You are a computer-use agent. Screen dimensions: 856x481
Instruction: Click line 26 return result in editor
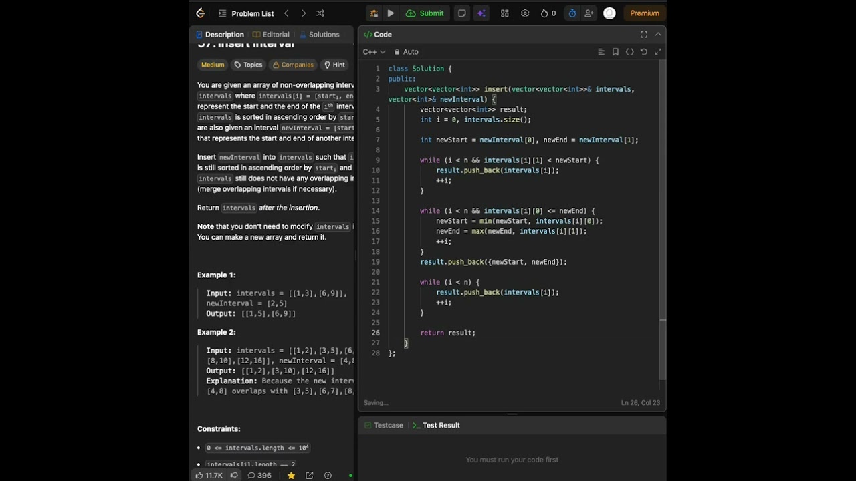point(447,333)
